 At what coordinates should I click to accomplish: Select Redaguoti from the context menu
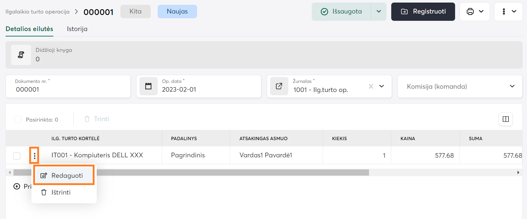(x=64, y=175)
